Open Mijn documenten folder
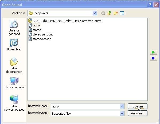The image size is (160, 124). [14, 65]
